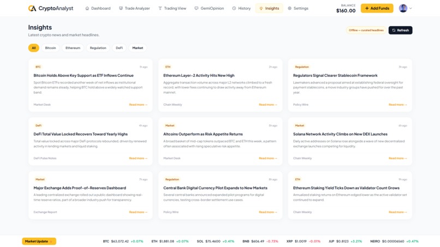Click the 'Exchange Report' source label
Screen dimensions: 440x247
45,212
